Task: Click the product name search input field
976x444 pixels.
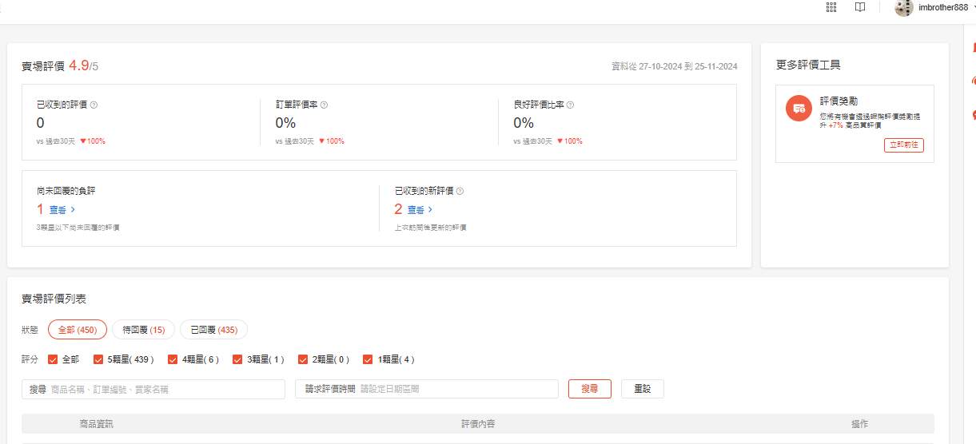Action: click(x=164, y=389)
